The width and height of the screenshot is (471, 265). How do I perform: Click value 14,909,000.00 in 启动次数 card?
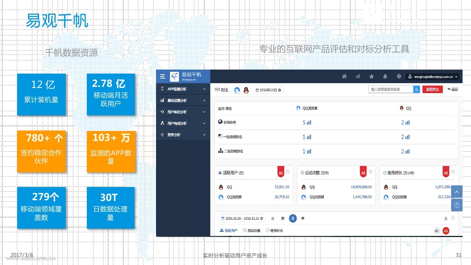[x=361, y=187]
